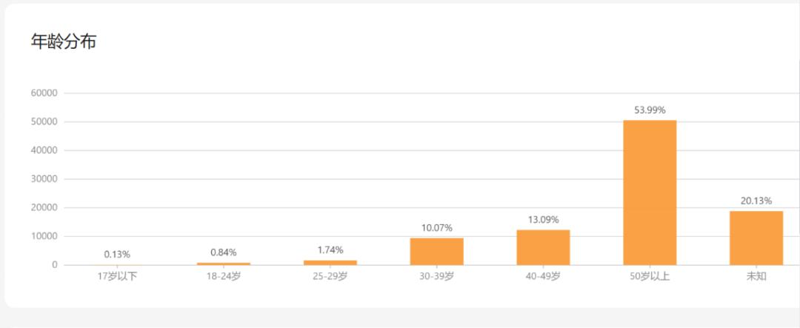This screenshot has width=800, height=328.
Task: Select the 13.09% value label
Action: tap(543, 220)
